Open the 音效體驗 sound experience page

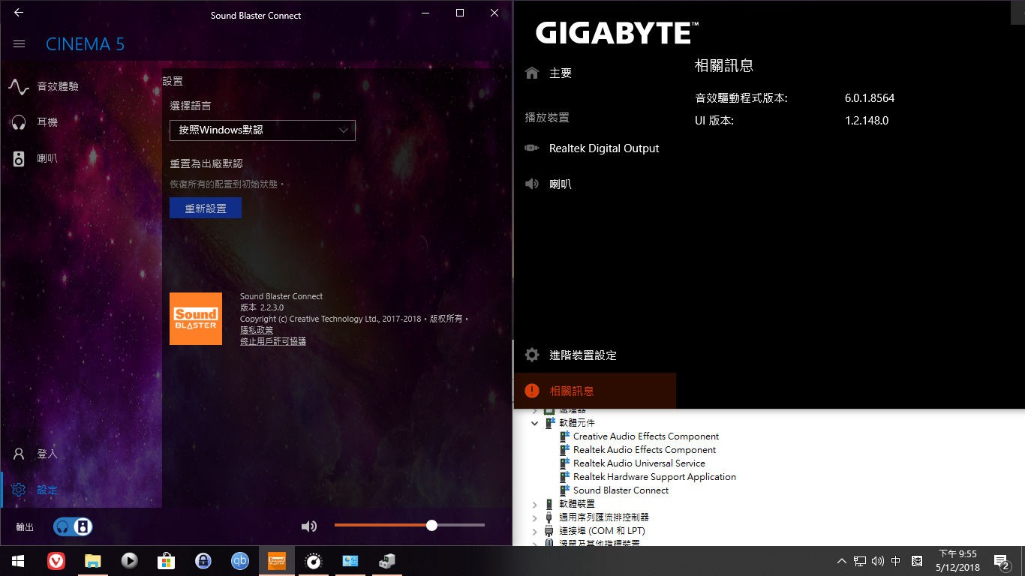pos(81,86)
